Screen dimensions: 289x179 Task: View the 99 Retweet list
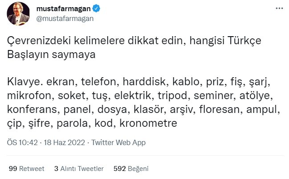(x=26, y=169)
